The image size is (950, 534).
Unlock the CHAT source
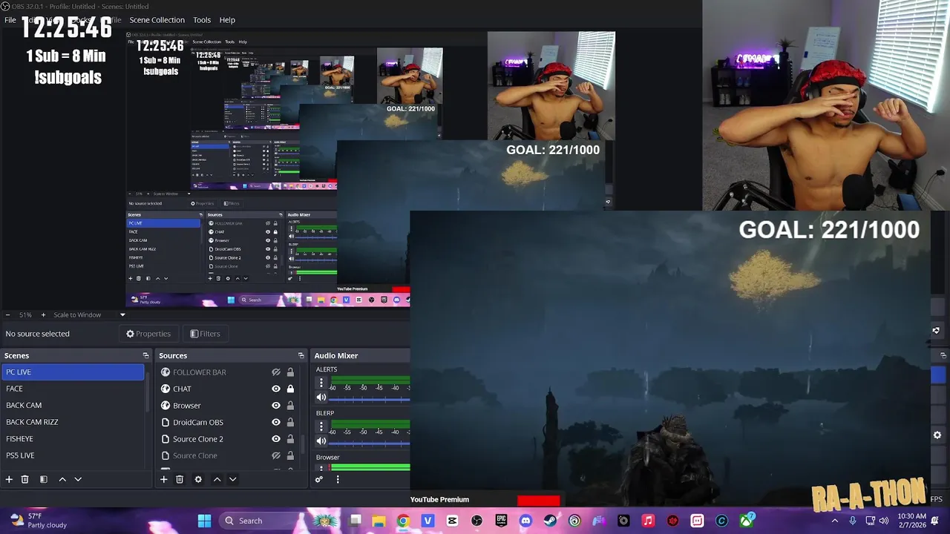(290, 389)
